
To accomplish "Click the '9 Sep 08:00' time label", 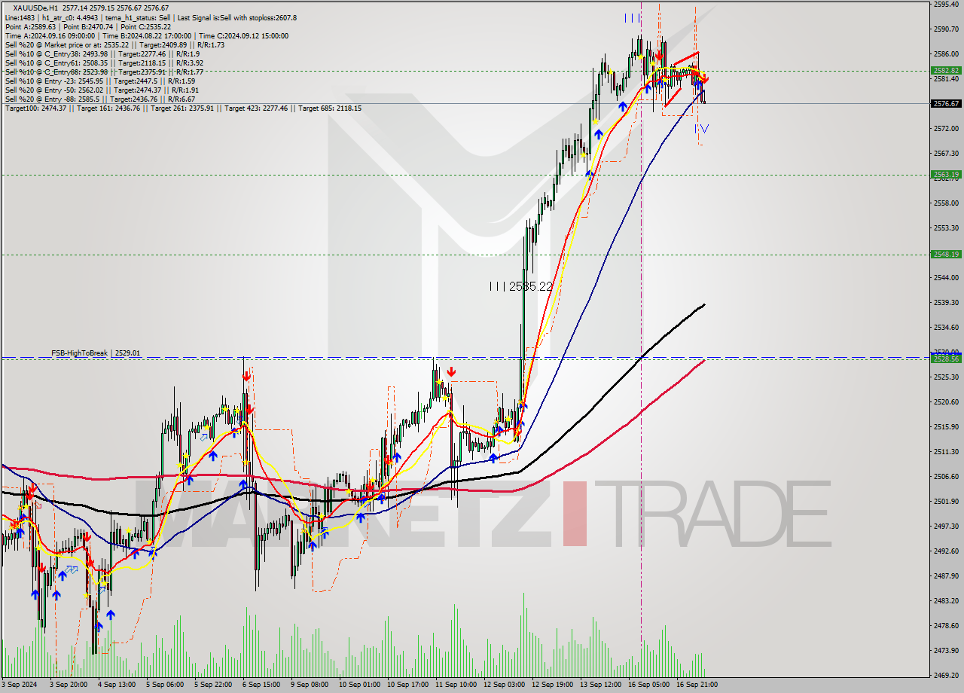I will click(309, 685).
